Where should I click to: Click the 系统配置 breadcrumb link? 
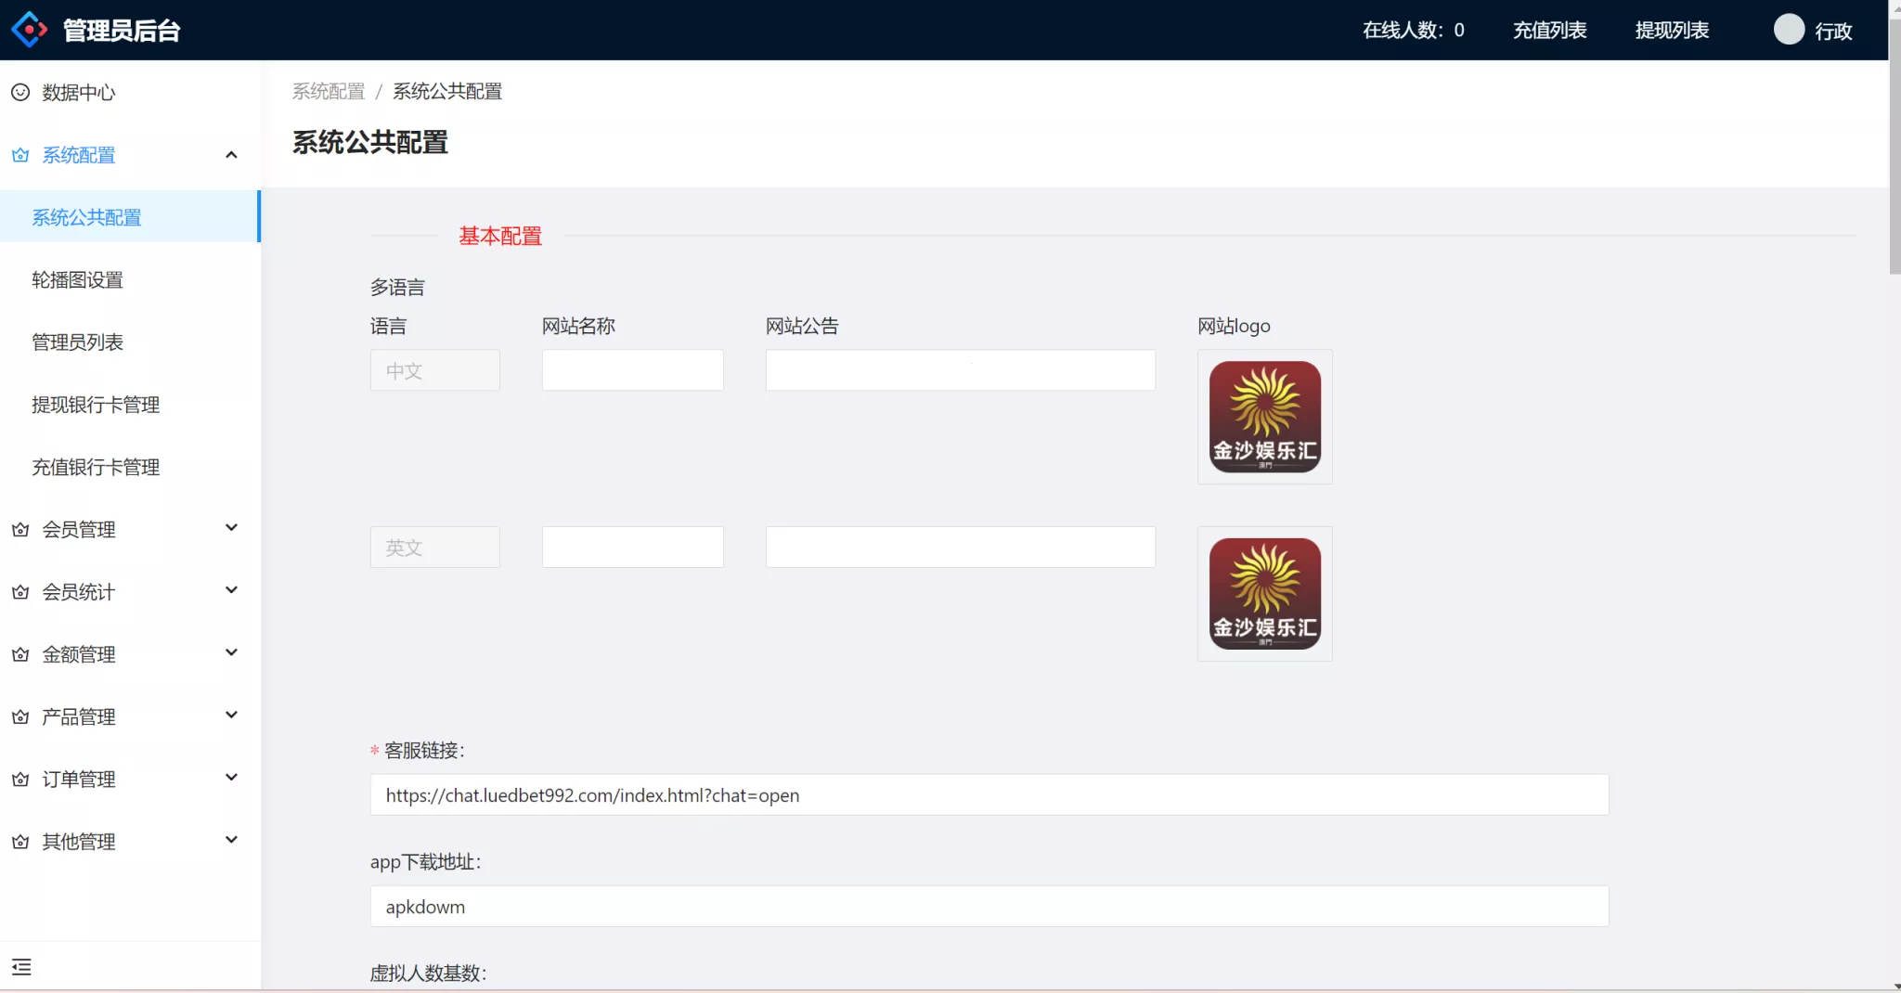pyautogui.click(x=327, y=91)
